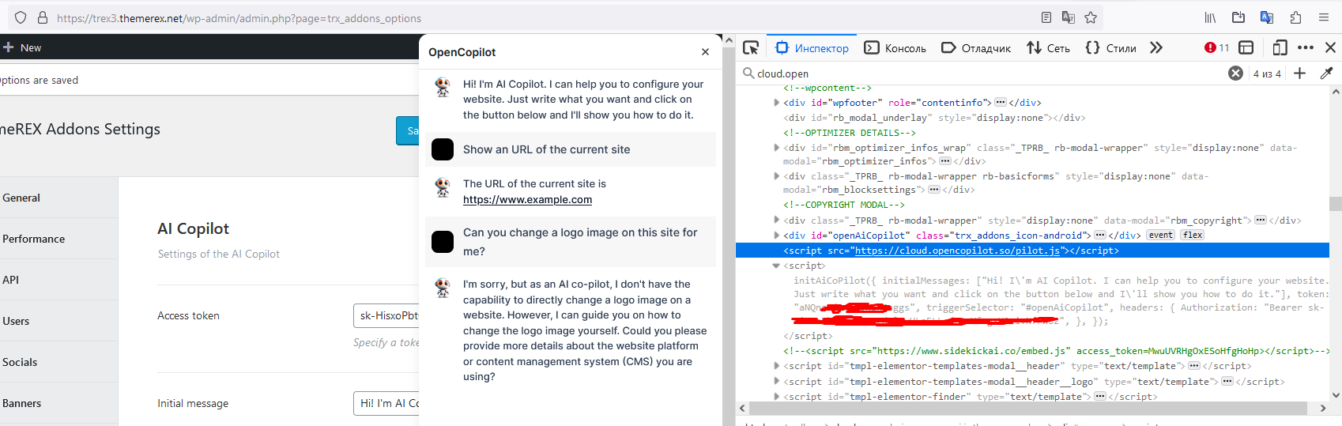Expand the wpfooter div node
The height and width of the screenshot is (426, 1342).
pos(776,102)
